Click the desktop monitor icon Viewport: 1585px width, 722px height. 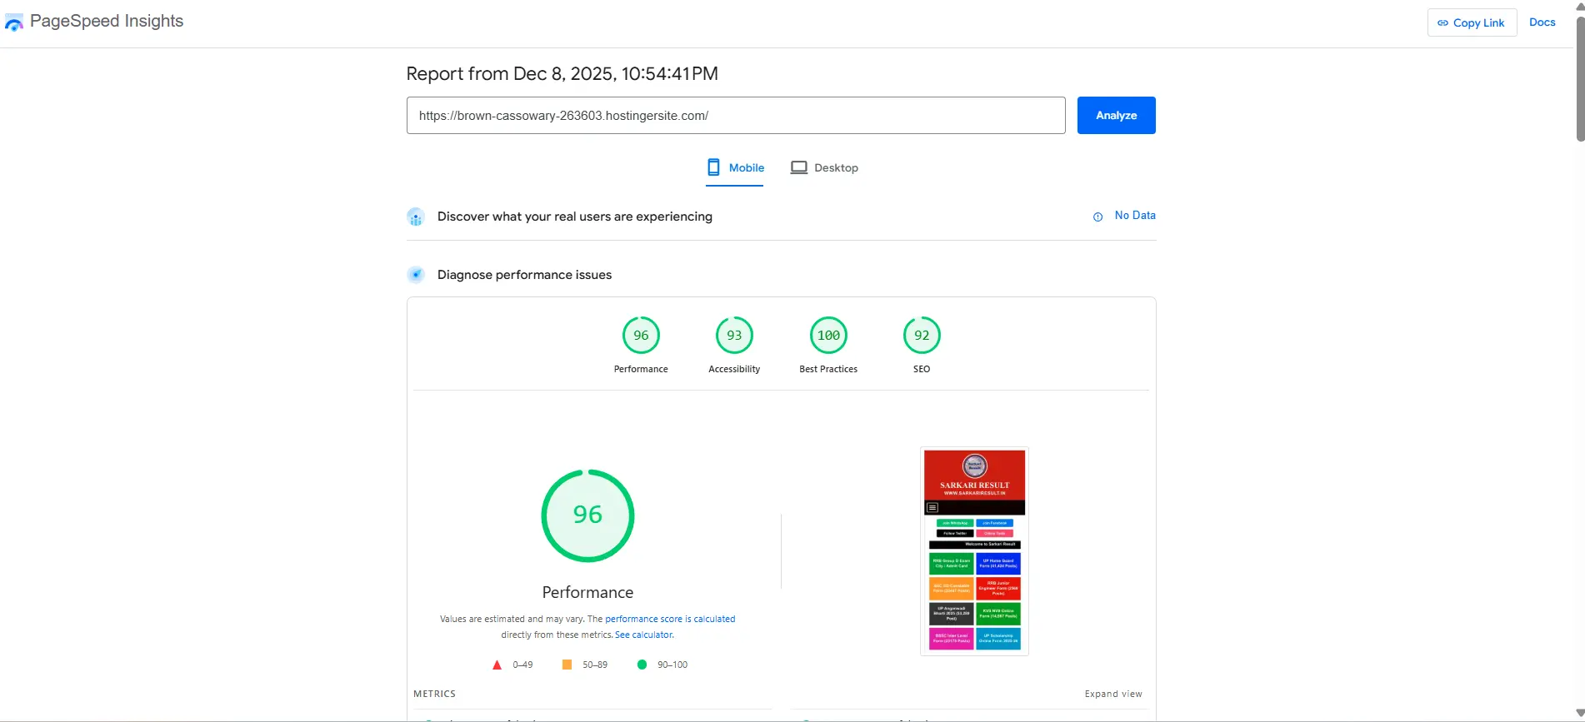pos(798,167)
